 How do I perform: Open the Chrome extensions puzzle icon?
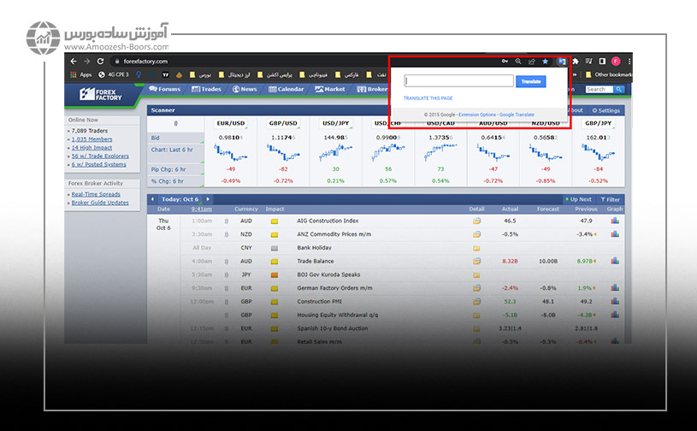coord(575,62)
